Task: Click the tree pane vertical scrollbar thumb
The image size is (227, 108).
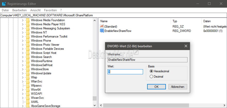Action: 95,98
